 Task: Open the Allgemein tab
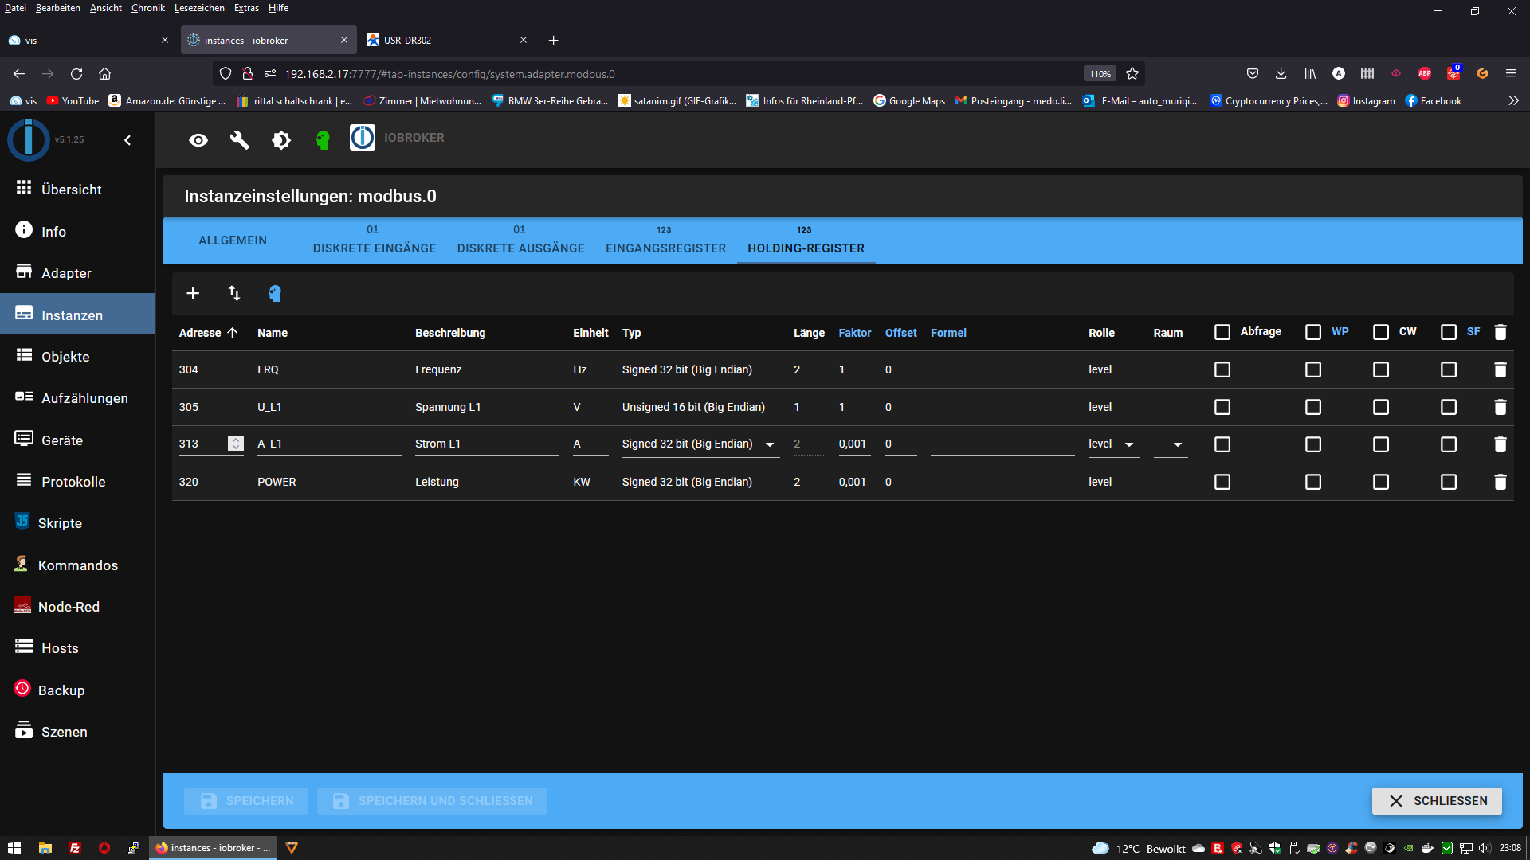click(233, 240)
